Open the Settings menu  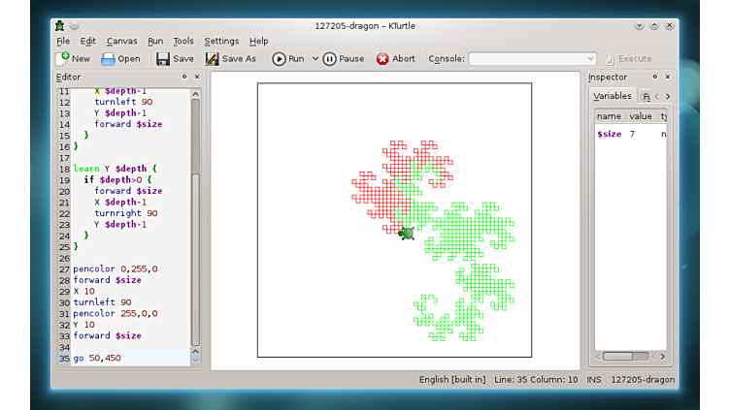pos(221,42)
